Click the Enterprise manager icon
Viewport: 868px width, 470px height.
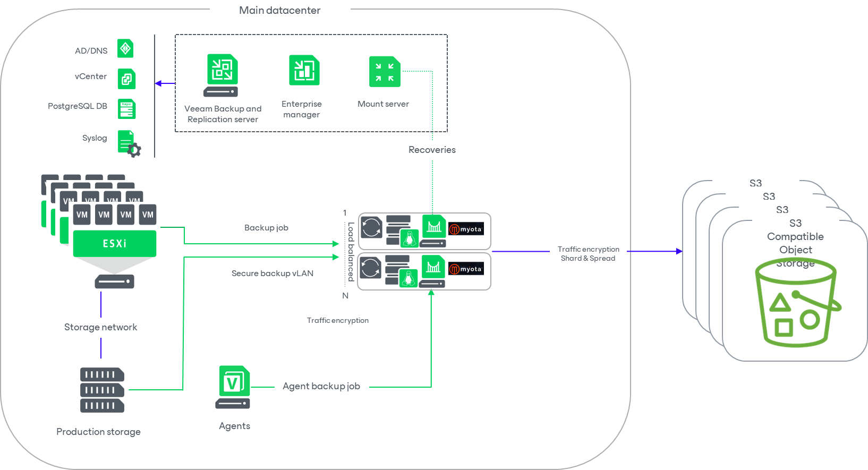point(304,70)
